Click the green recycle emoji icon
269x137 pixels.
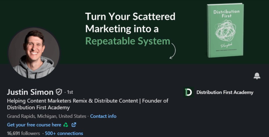point(66,125)
